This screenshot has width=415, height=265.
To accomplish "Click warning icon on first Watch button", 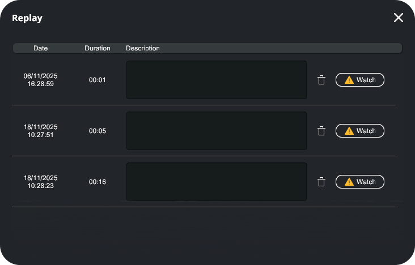I will click(x=349, y=80).
